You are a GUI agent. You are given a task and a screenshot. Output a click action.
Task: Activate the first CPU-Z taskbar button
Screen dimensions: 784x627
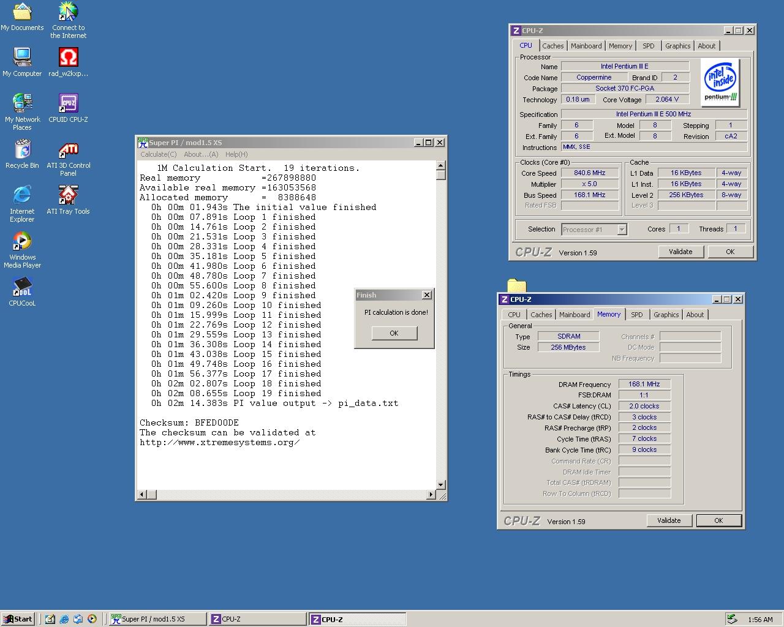[257, 619]
